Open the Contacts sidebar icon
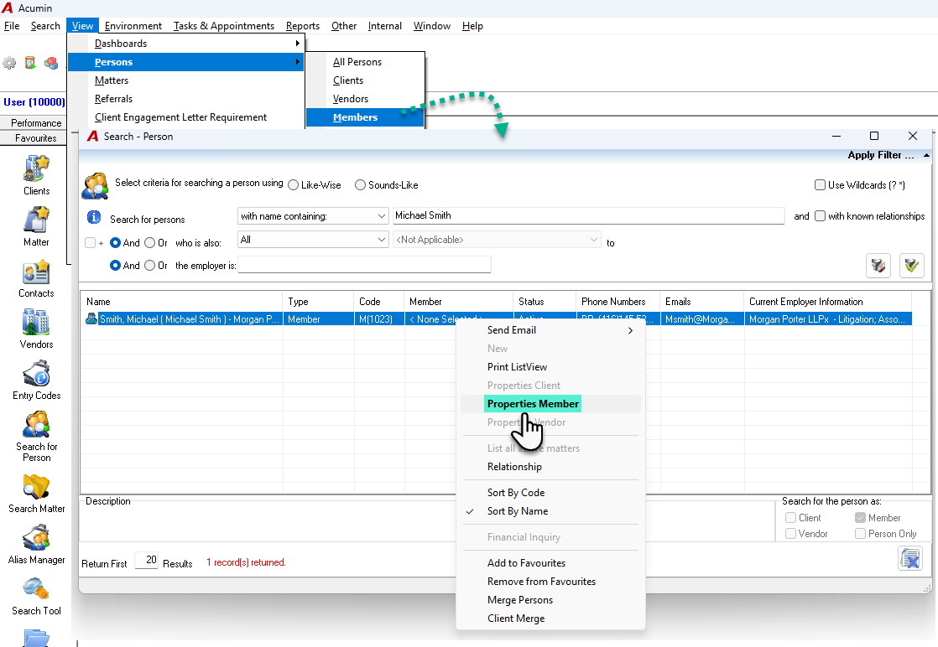The image size is (938, 647). pos(36,272)
